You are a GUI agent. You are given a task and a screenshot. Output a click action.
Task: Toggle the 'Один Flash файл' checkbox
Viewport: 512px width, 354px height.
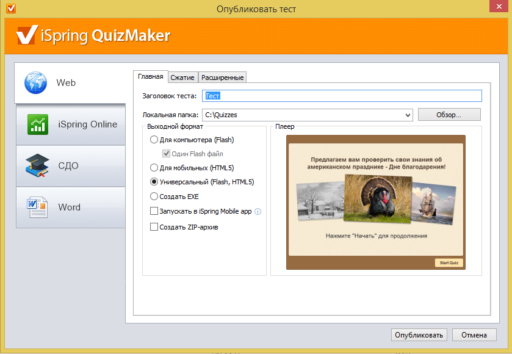click(166, 153)
